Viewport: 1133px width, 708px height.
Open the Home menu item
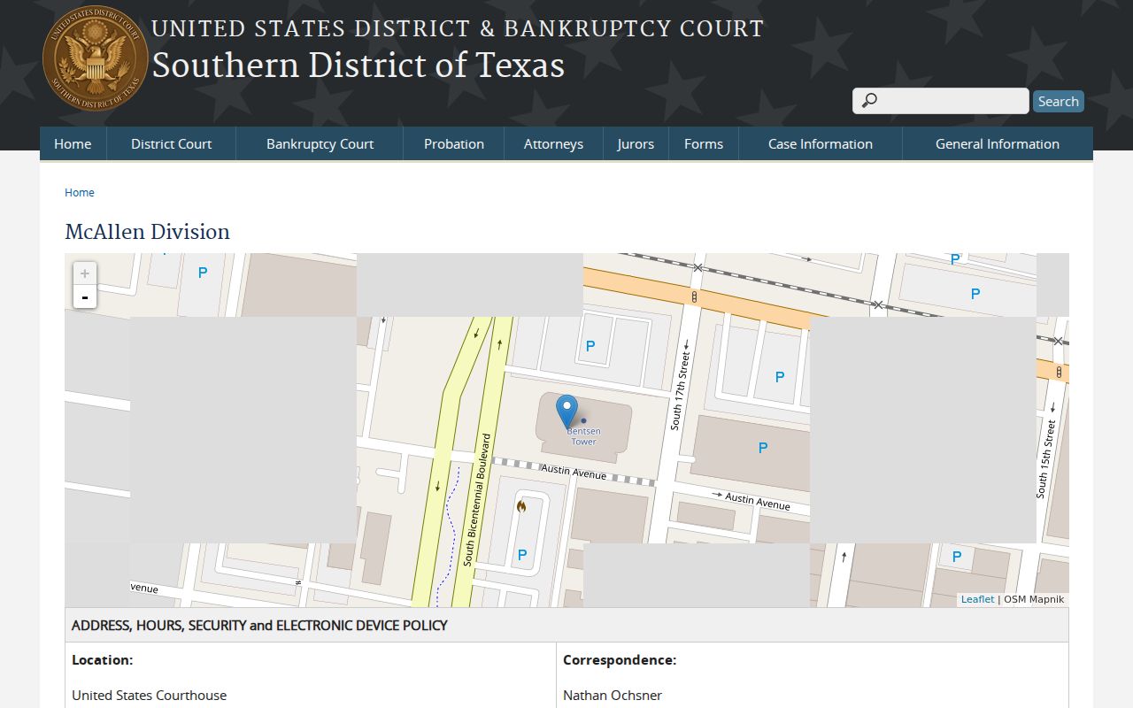click(x=73, y=143)
